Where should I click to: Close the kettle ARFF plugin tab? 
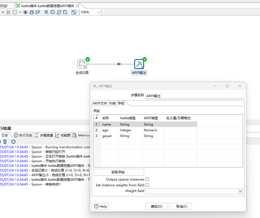[x=78, y=6]
